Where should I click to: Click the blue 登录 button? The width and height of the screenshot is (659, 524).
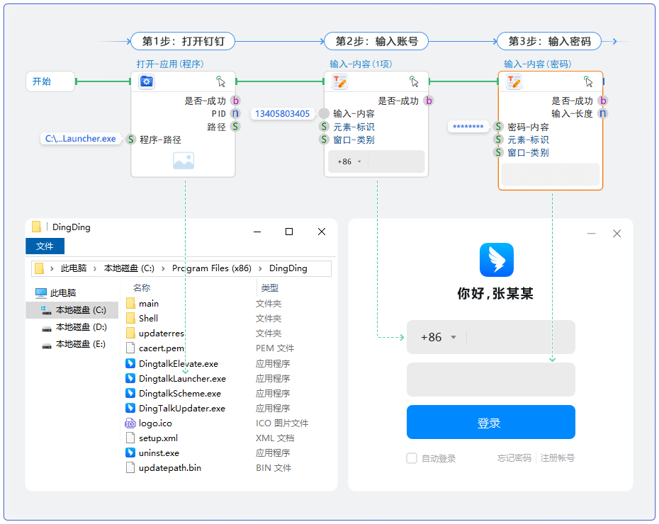coord(490,423)
